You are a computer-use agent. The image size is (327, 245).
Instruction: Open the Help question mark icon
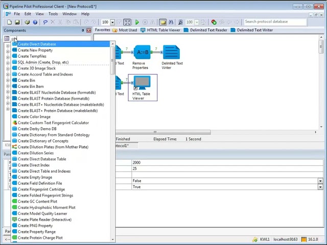point(35,22)
